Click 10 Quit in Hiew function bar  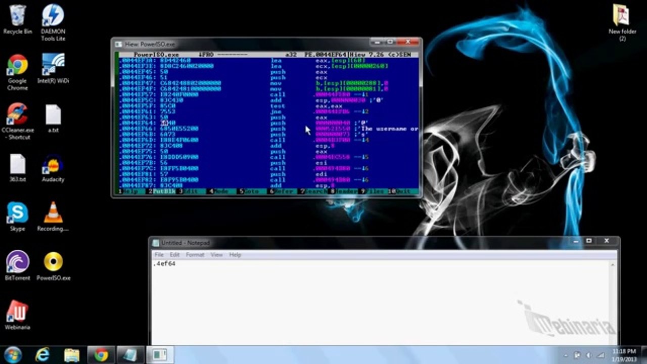[x=403, y=192]
